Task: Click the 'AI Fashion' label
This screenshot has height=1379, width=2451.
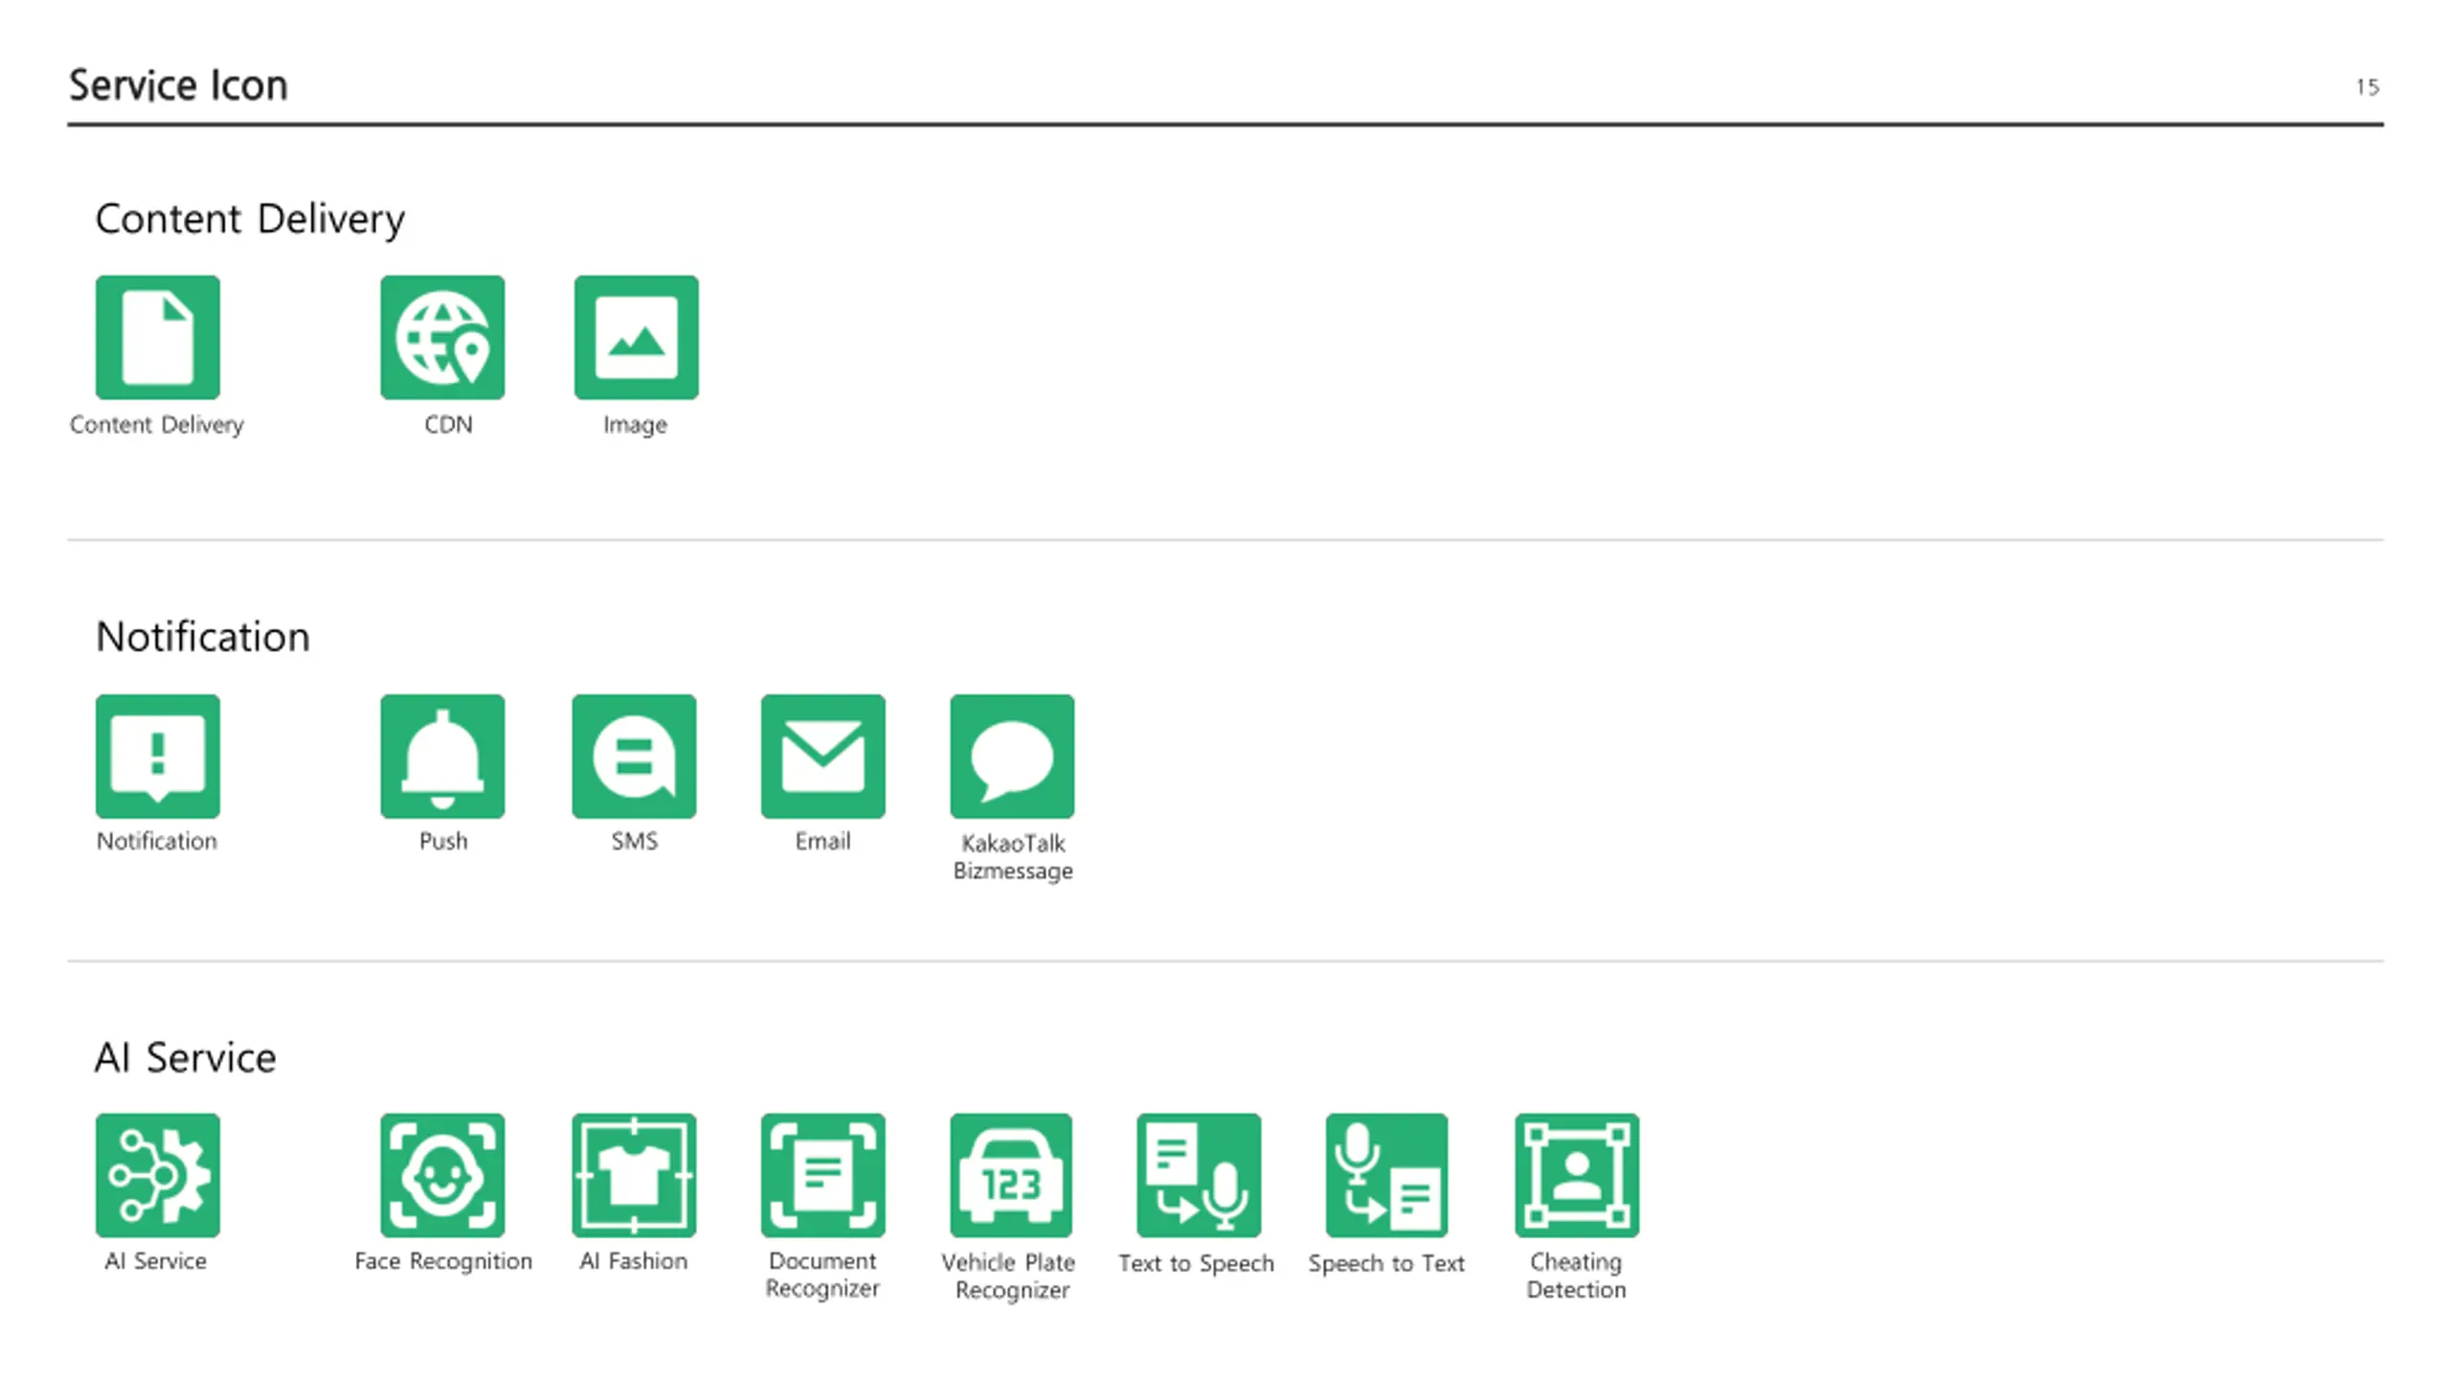Action: 634,1260
